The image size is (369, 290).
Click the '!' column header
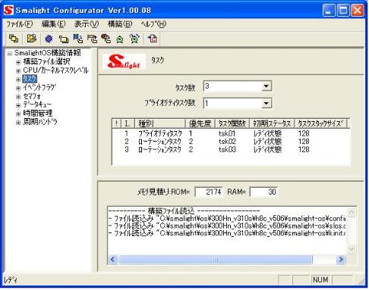click(x=116, y=123)
